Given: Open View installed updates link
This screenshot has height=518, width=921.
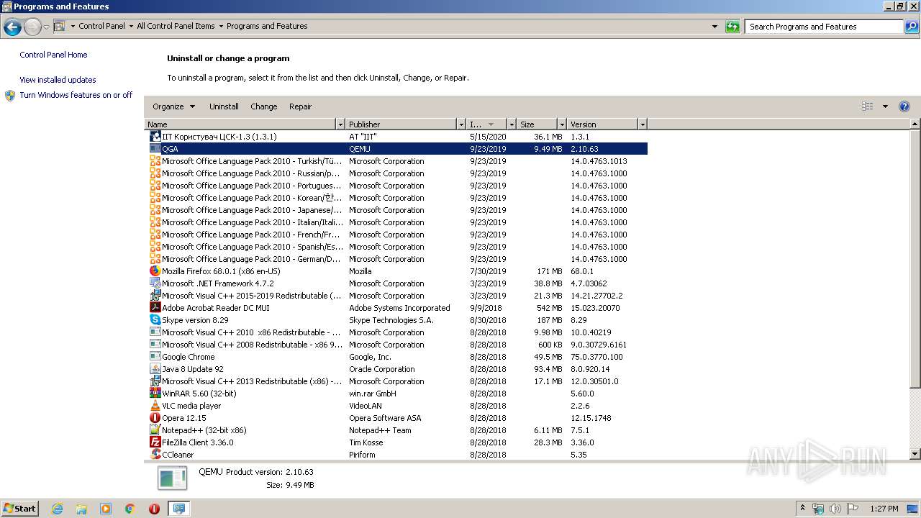Looking at the screenshot, I should coord(58,80).
